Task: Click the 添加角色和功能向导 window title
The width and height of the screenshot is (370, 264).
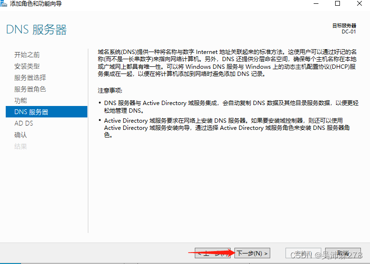Action: [36, 4]
